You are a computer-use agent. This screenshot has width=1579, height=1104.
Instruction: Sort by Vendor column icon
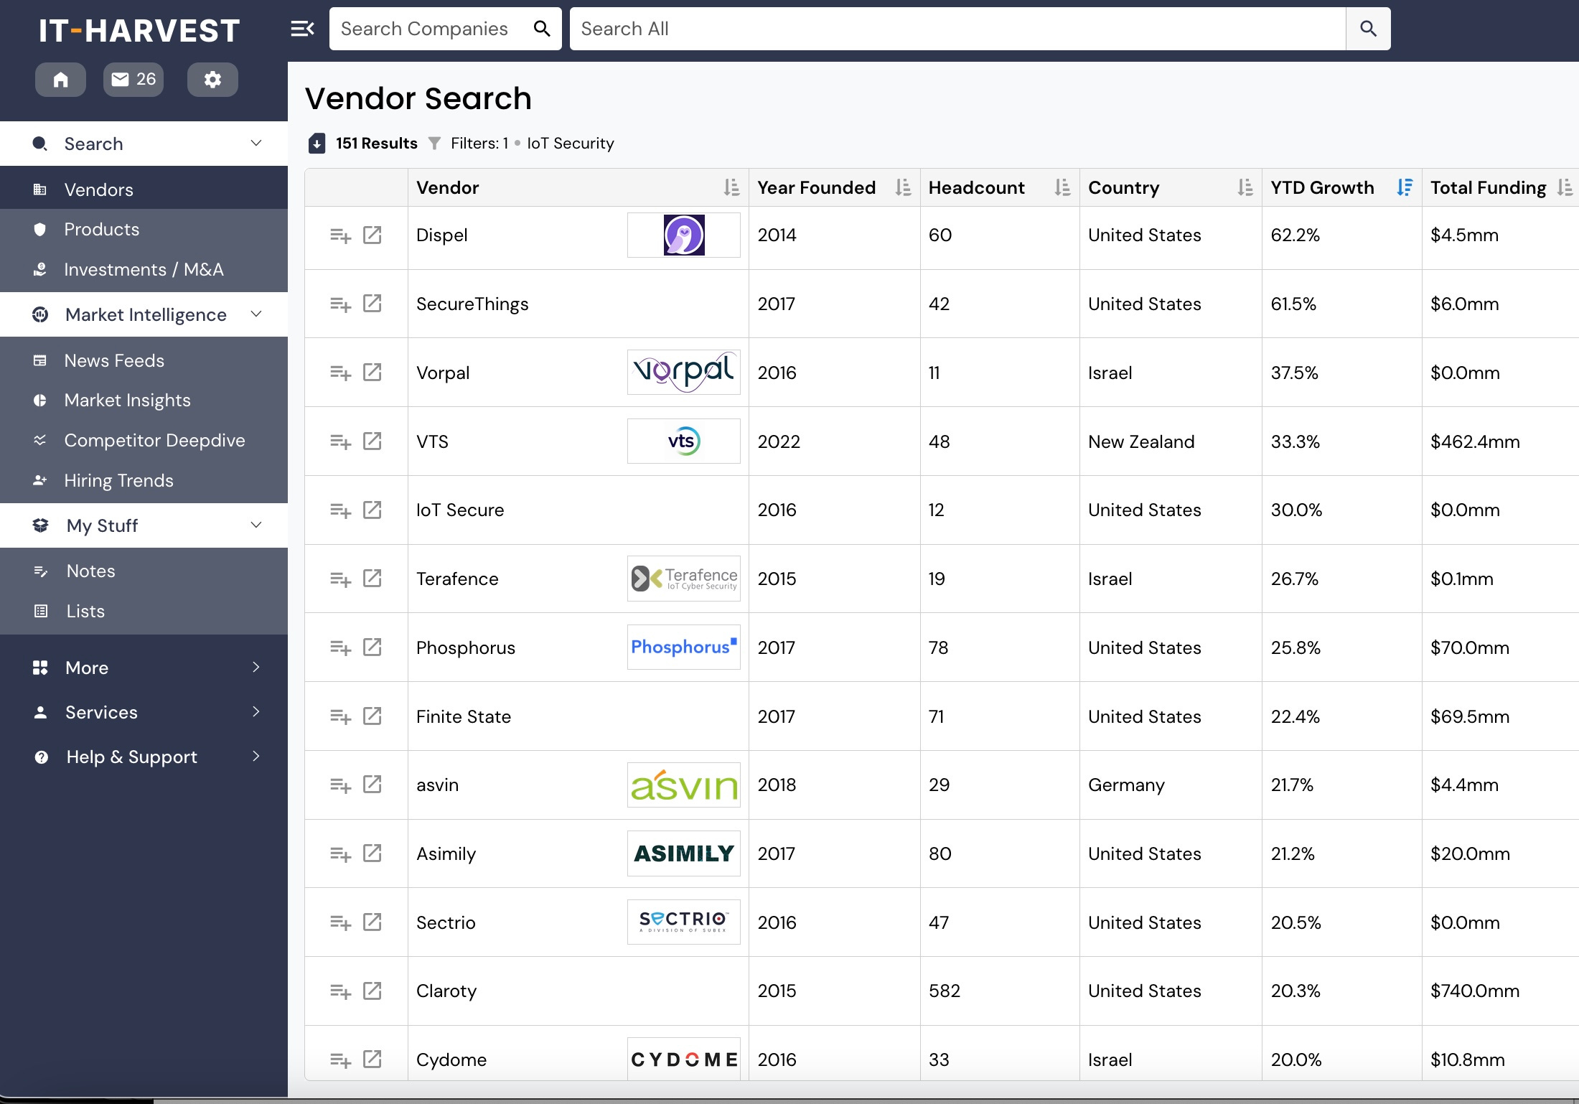(731, 187)
